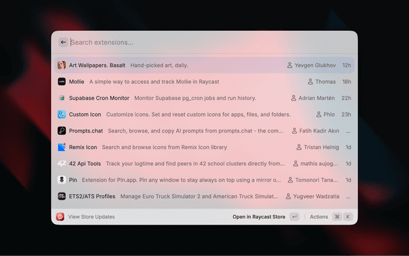Click the Raycast Store logo in footer
Image resolution: width=409 pixels, height=256 pixels.
(x=60, y=217)
